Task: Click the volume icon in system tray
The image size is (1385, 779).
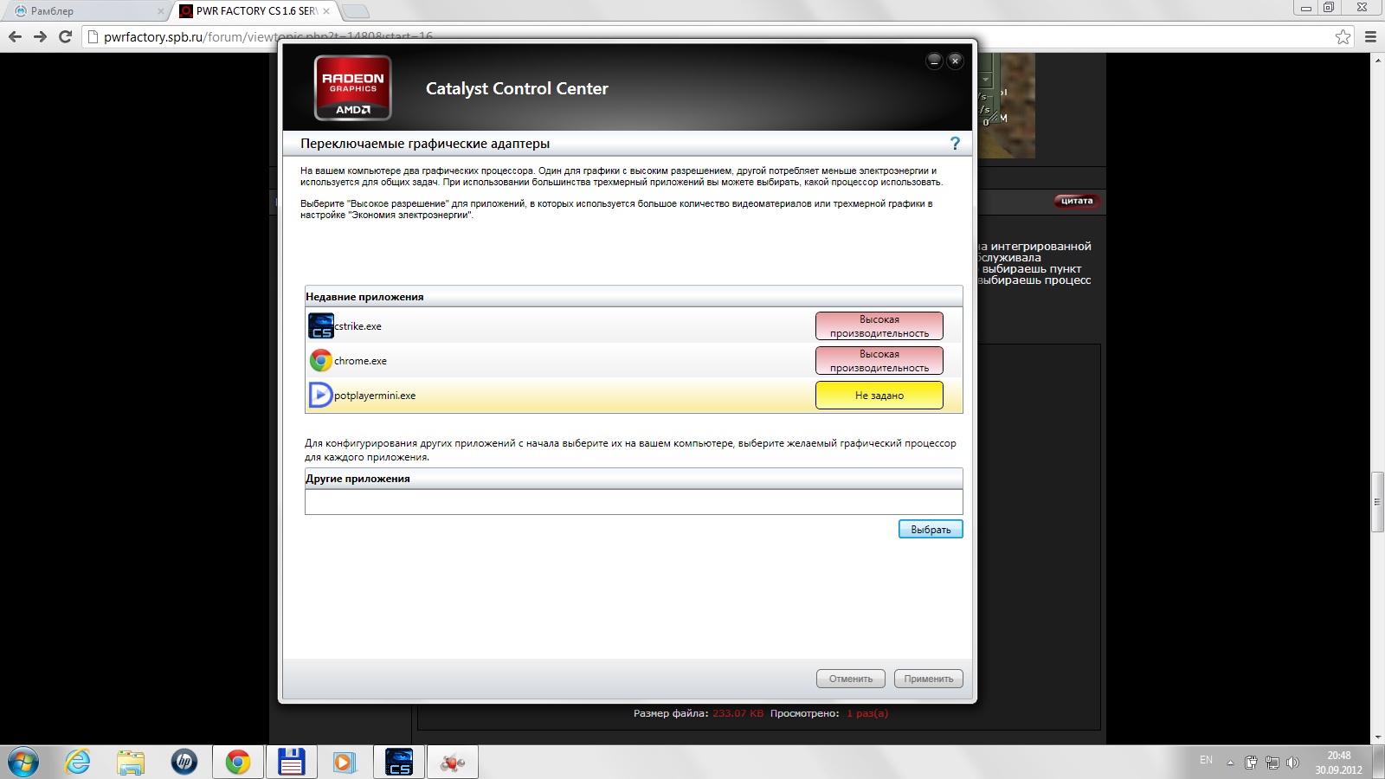Action: (1292, 763)
